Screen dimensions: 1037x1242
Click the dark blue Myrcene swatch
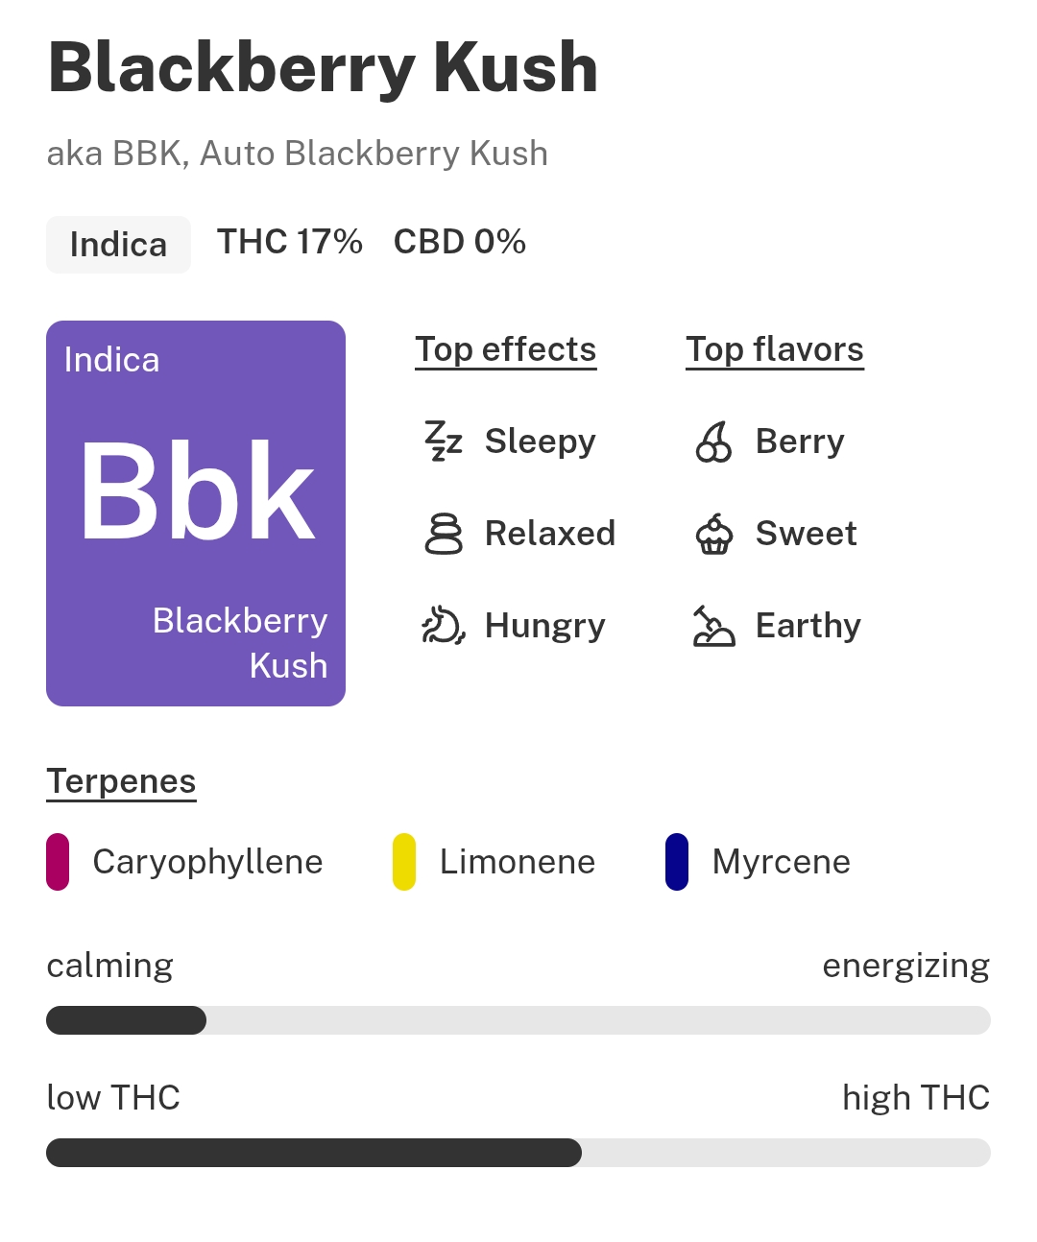pos(677,862)
